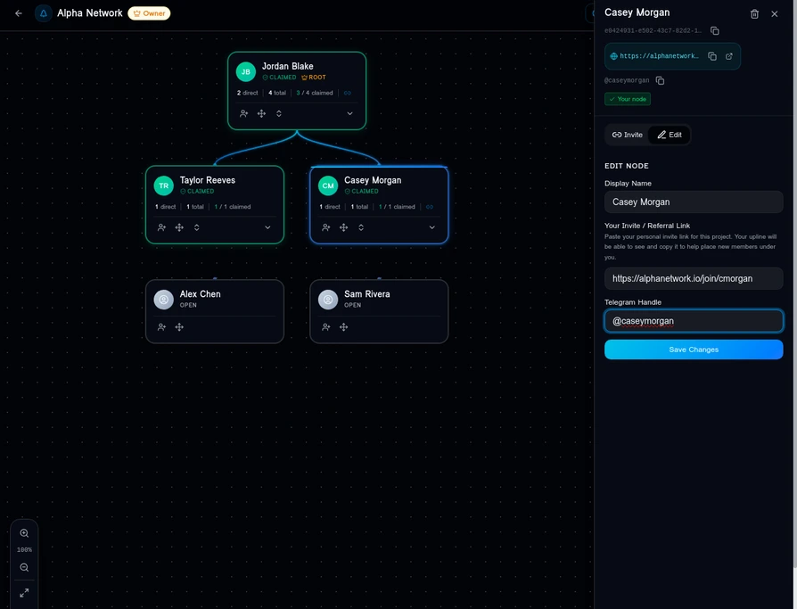This screenshot has height=609, width=797.
Task: Click the trash icon to delete Casey Morgan
Action: (752, 12)
